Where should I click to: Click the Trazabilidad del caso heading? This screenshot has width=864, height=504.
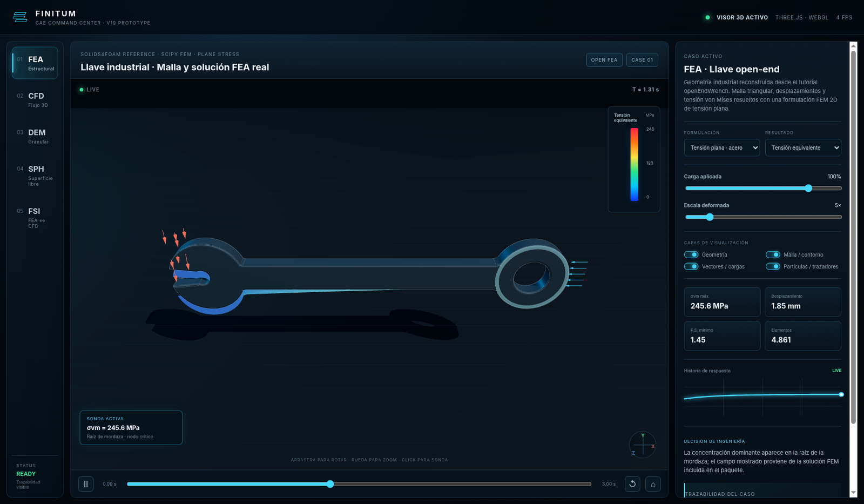pyautogui.click(x=720, y=494)
